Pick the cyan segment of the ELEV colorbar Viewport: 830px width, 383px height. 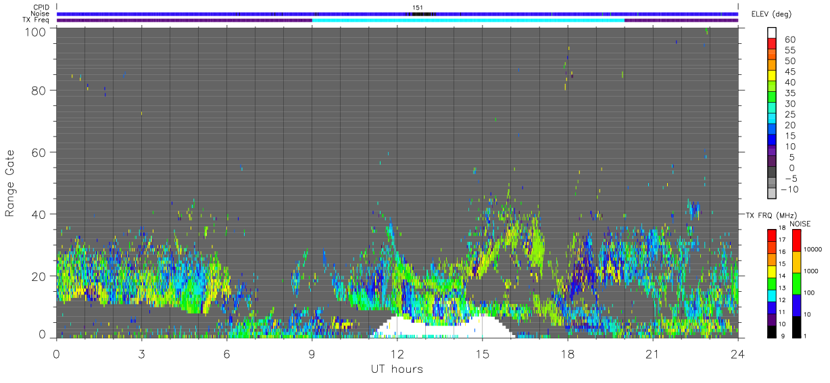(x=772, y=120)
